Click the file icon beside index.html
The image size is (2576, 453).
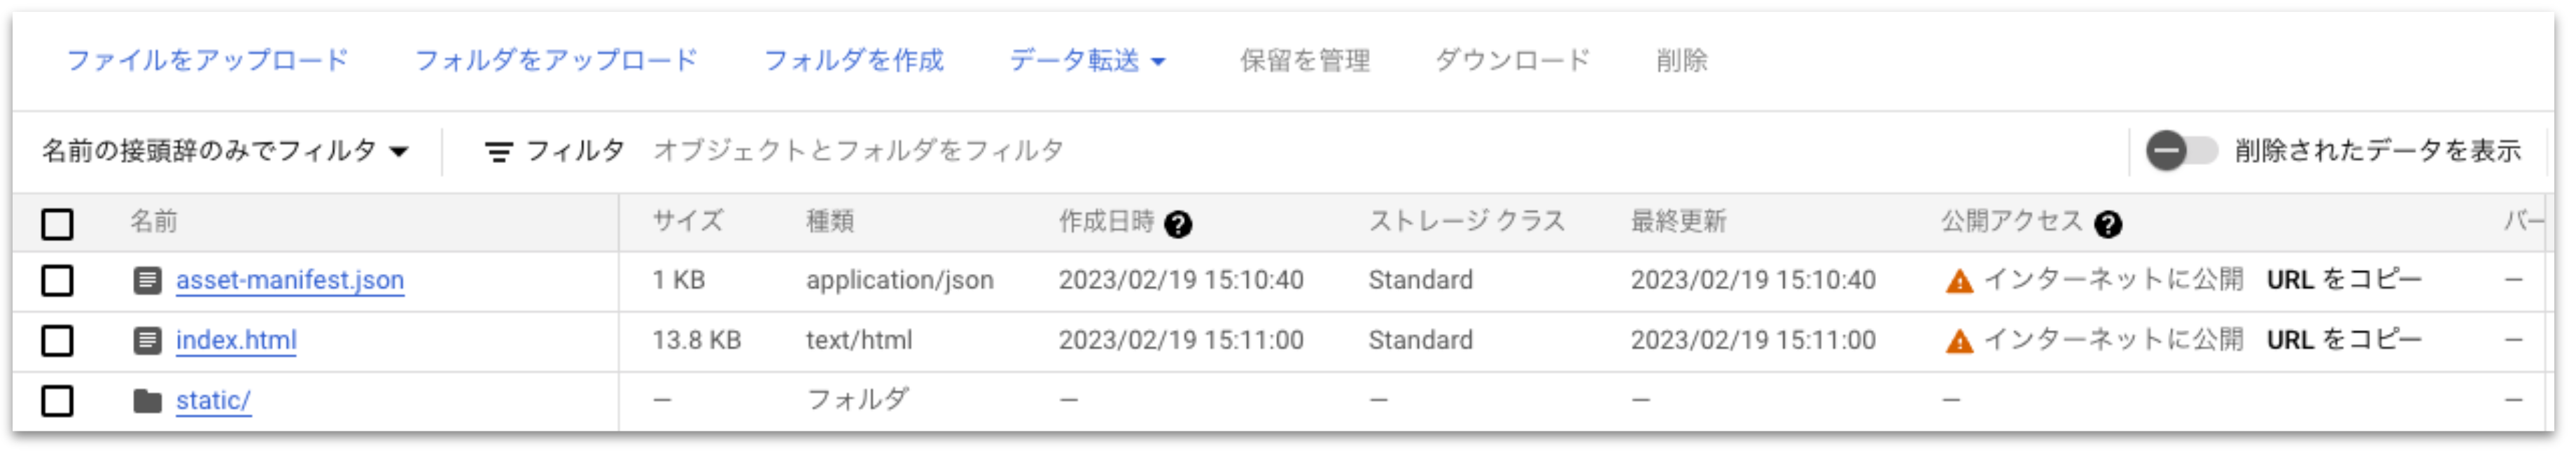click(x=147, y=341)
